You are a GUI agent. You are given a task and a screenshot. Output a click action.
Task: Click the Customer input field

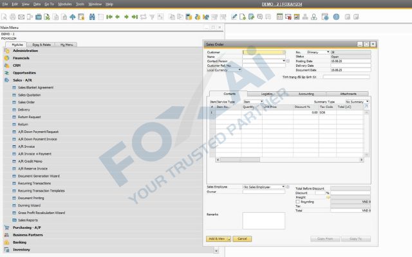point(263,52)
